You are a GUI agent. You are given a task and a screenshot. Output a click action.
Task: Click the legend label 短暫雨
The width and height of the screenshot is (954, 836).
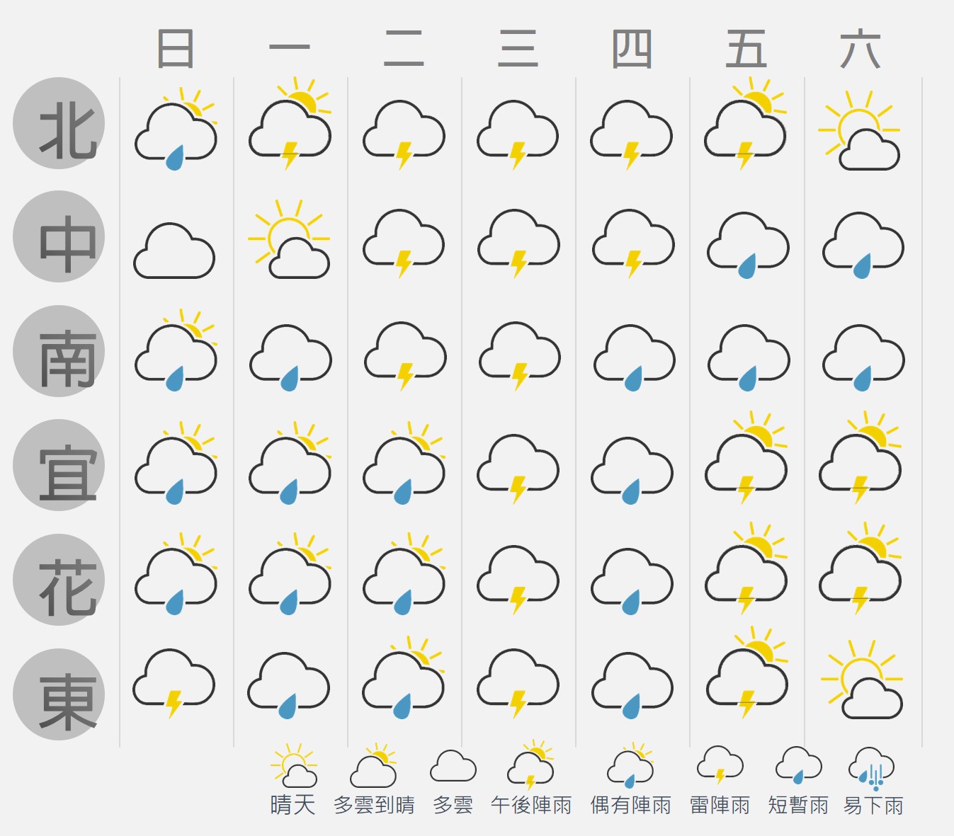[798, 805]
